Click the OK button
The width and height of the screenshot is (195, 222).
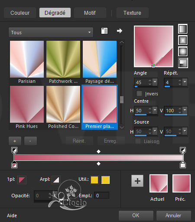(x=136, y=215)
